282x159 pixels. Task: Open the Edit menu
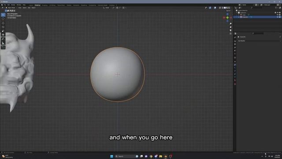(8, 5)
